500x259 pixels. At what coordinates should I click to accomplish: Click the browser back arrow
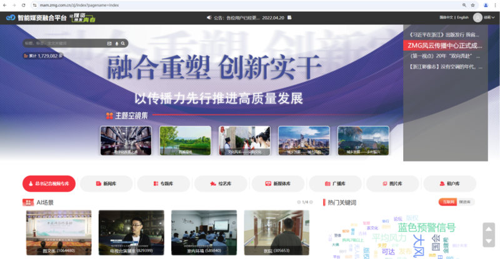(x=6, y=4)
